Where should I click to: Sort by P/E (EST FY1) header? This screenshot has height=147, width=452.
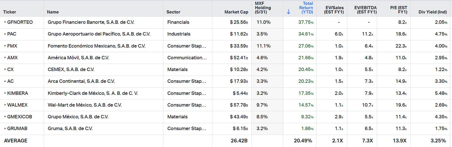[399, 10]
